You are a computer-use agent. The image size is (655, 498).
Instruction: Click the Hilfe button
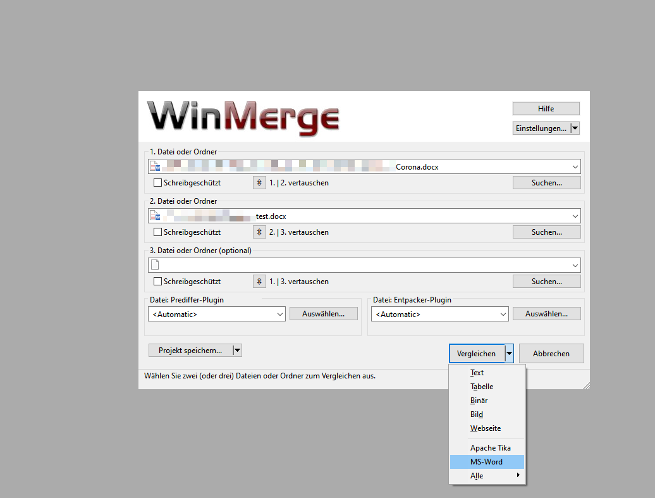pos(546,109)
